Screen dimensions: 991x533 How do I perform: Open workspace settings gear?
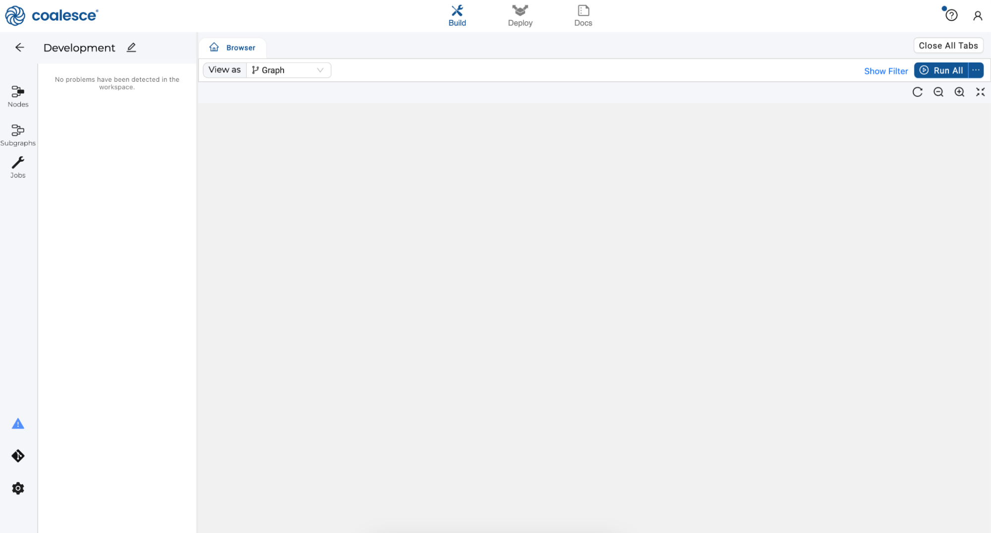pyautogui.click(x=18, y=488)
